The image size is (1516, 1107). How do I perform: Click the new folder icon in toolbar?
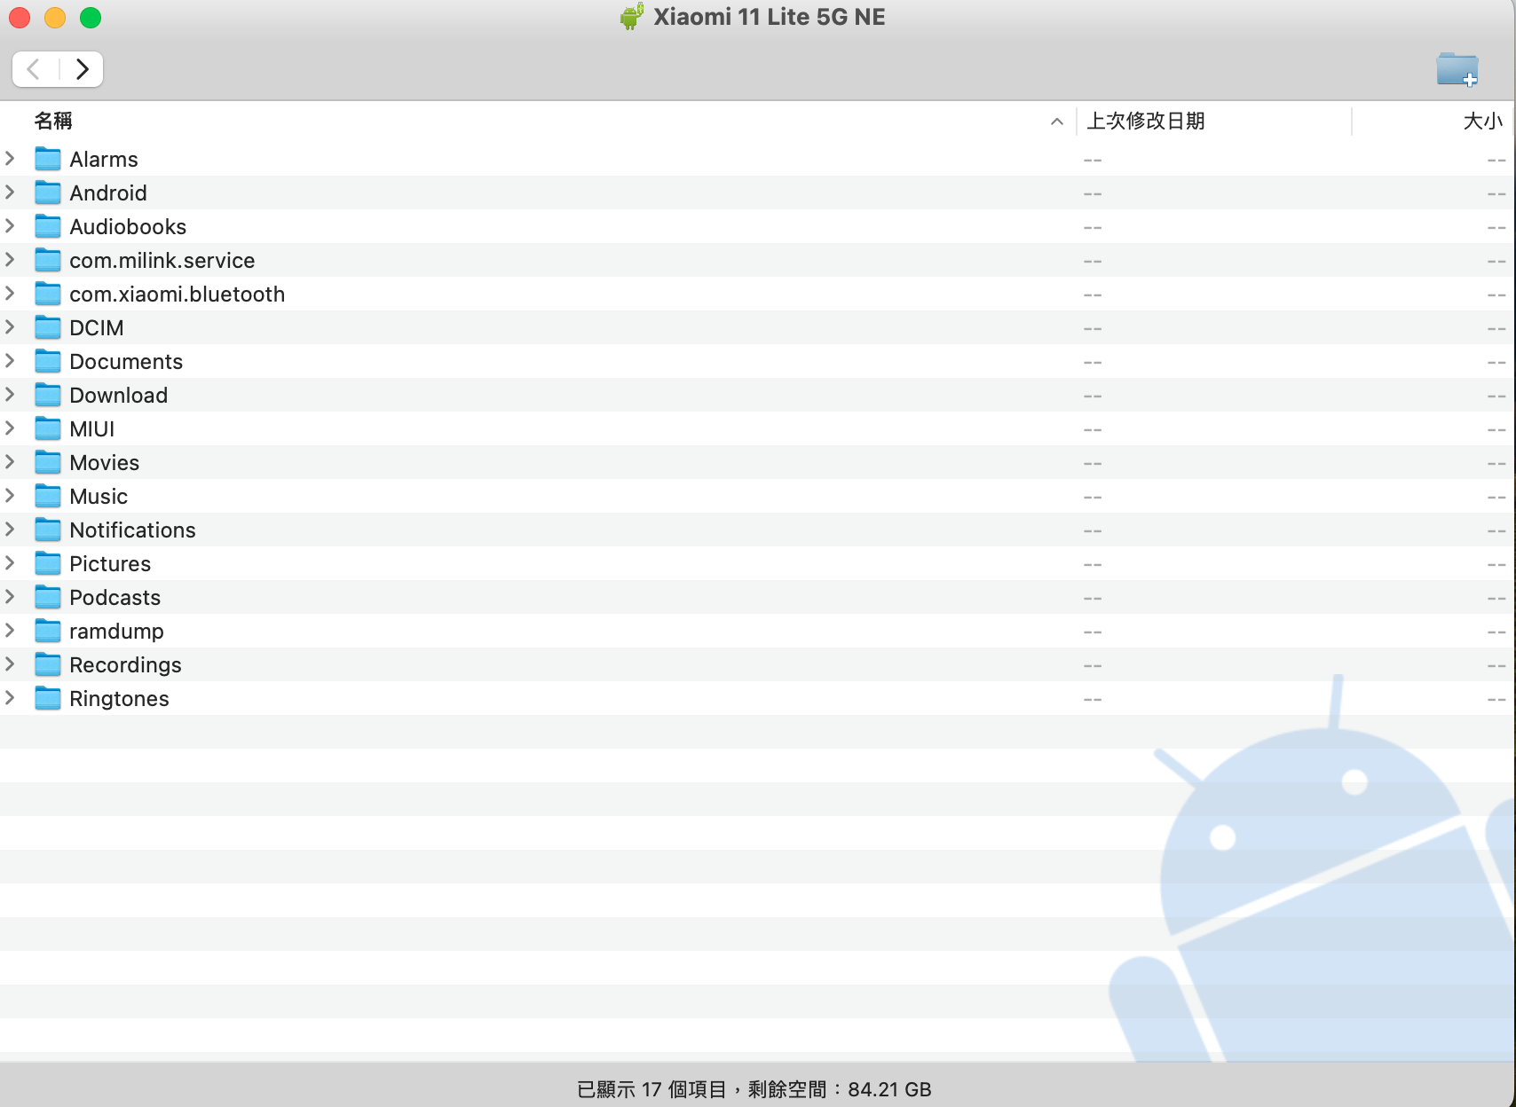pyautogui.click(x=1457, y=69)
